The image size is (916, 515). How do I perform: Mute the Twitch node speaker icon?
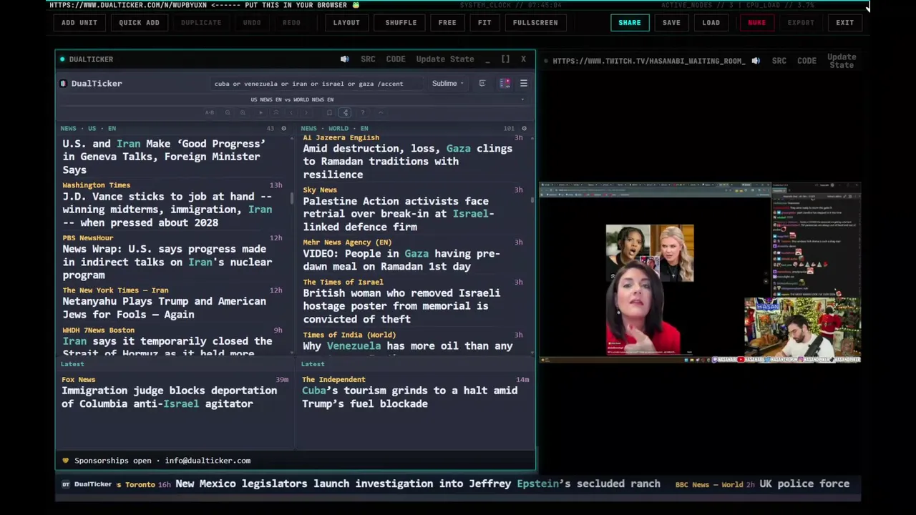click(756, 61)
